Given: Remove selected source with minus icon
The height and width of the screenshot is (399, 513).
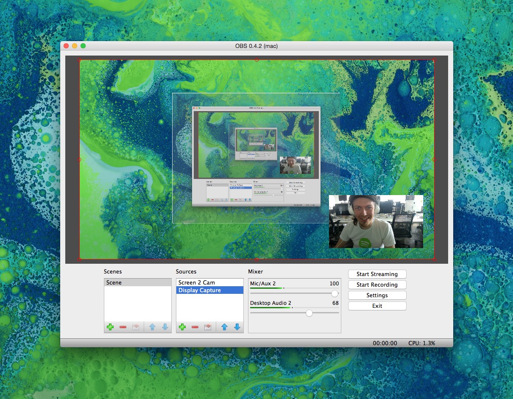Looking at the screenshot, I should point(195,327).
